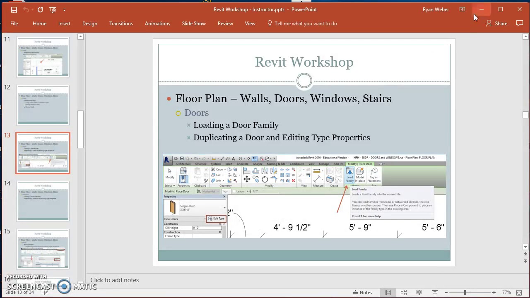530x298 pixels.
Task: Click the Revit Workshop slide title
Action: tap(304, 62)
